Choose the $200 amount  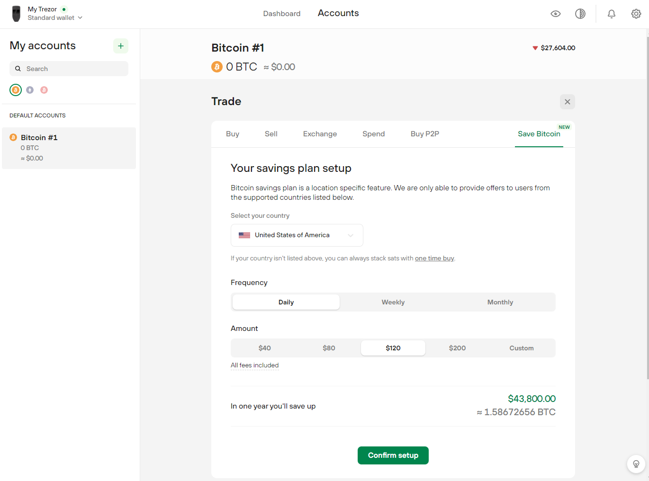(457, 348)
